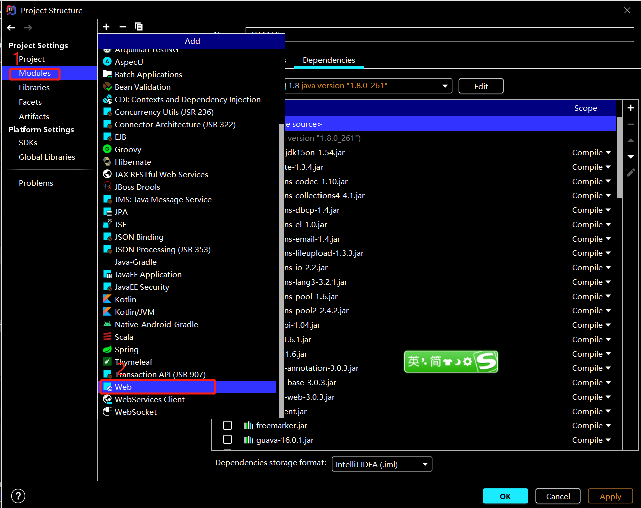The width and height of the screenshot is (641, 508).
Task: Toggle the freemarker.jar export checkbox
Action: tap(227, 425)
